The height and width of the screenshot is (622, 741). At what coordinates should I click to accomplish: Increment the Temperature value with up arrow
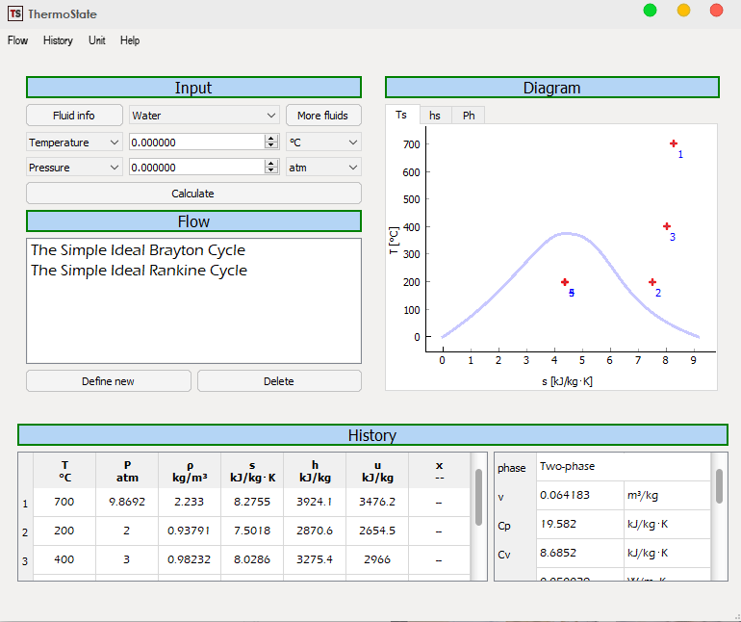click(270, 138)
